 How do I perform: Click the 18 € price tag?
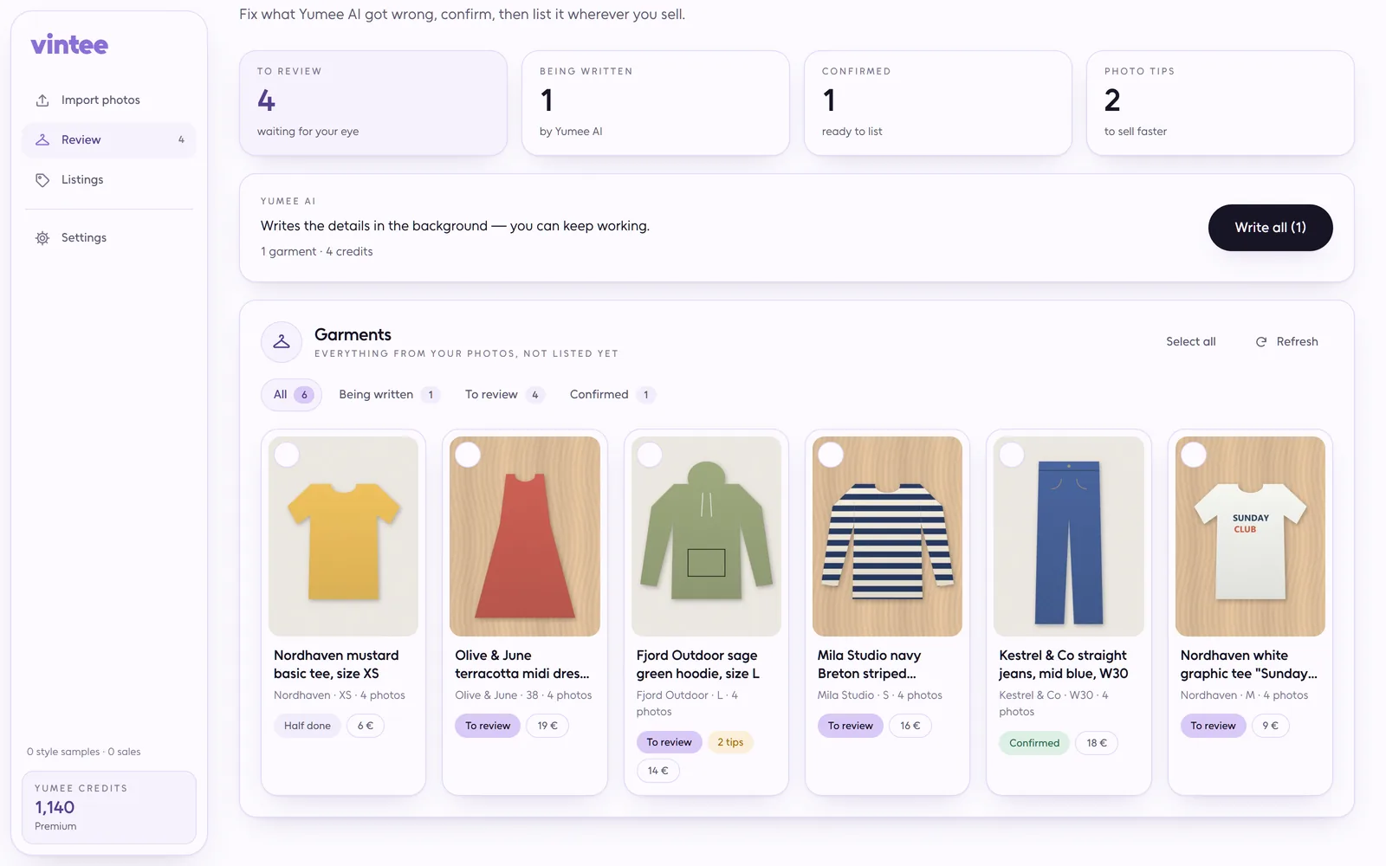(1097, 743)
